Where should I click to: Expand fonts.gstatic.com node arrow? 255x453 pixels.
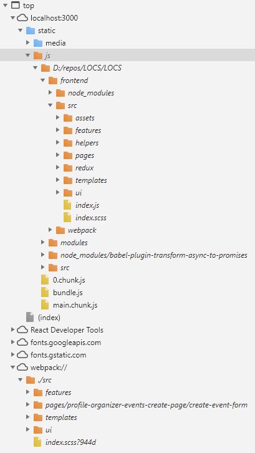click(12, 355)
